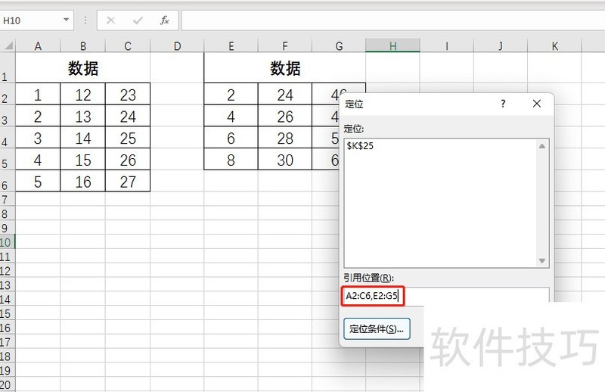Image resolution: width=605 pixels, height=392 pixels.
Task: Click cell A2 containing 1
Action: (x=38, y=95)
